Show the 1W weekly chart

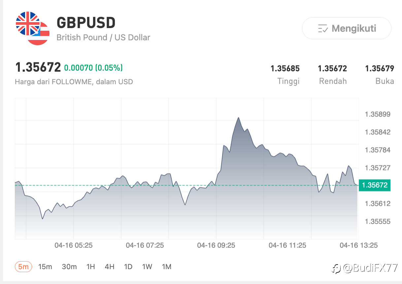(147, 267)
